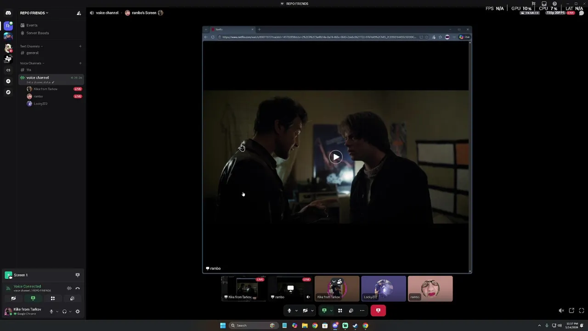Mute microphone in the bottom call bar
The height and width of the screenshot is (331, 588).
pyautogui.click(x=289, y=310)
